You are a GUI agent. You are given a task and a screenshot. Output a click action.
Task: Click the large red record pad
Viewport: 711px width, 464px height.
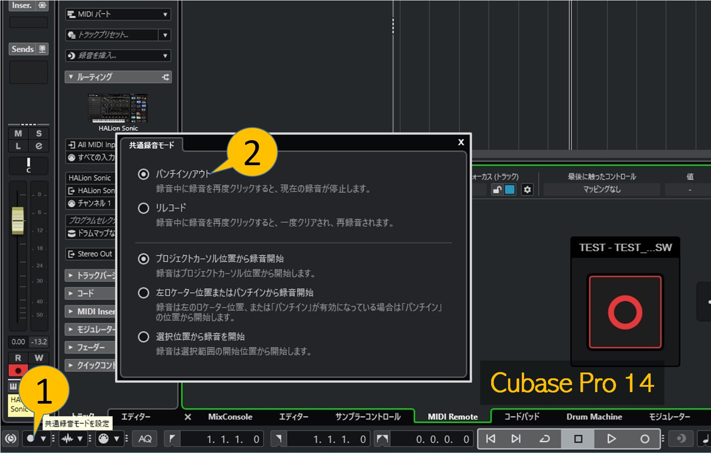(625, 312)
